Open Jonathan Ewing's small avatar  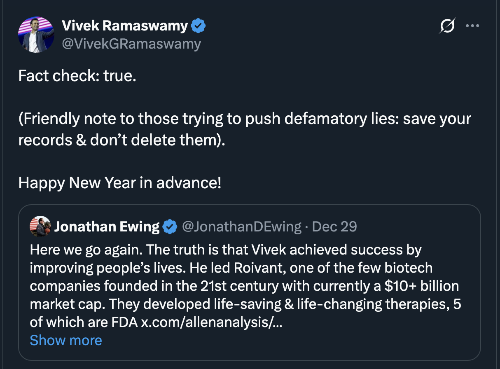[40, 226]
